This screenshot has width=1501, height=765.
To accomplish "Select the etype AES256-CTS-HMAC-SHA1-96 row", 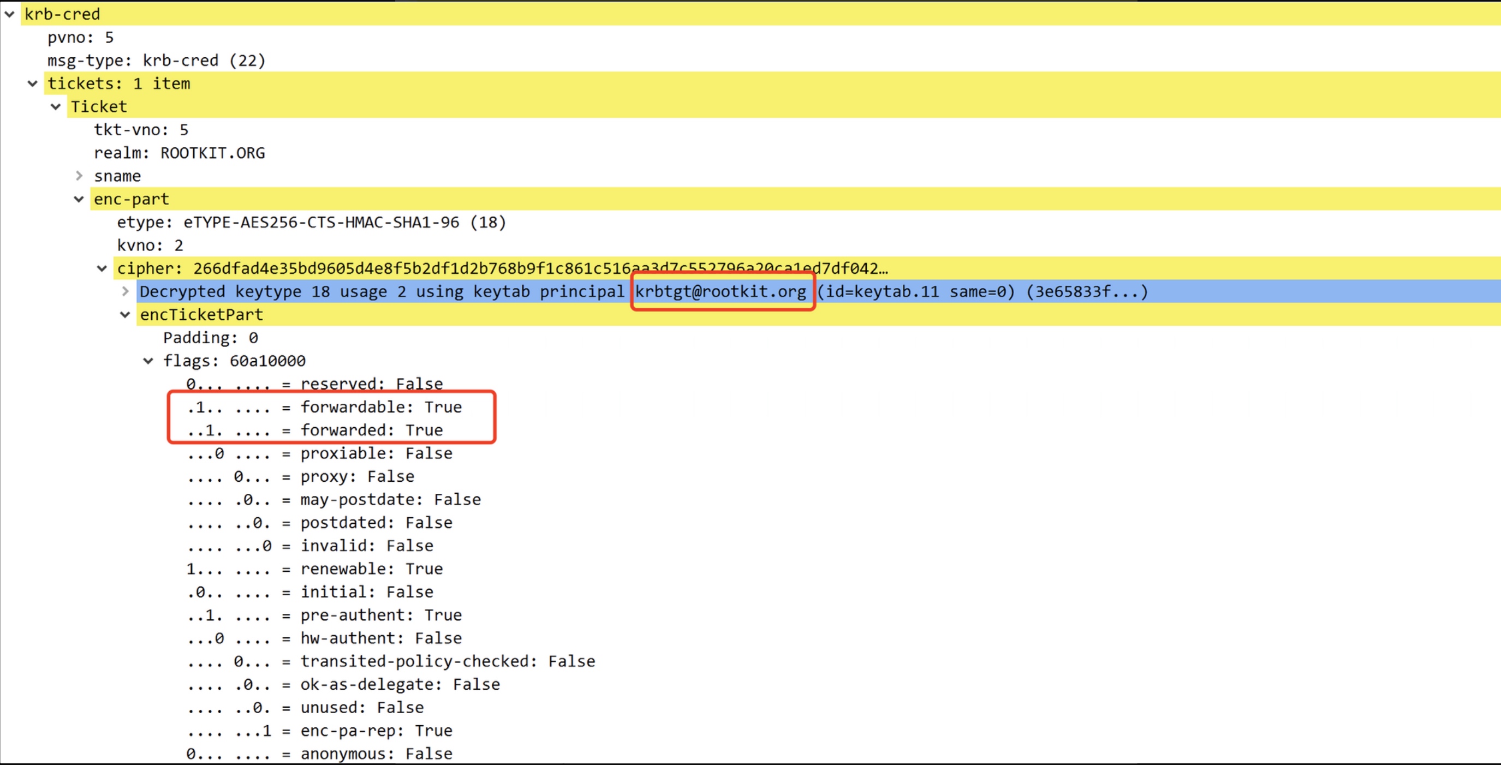I will (x=311, y=223).
